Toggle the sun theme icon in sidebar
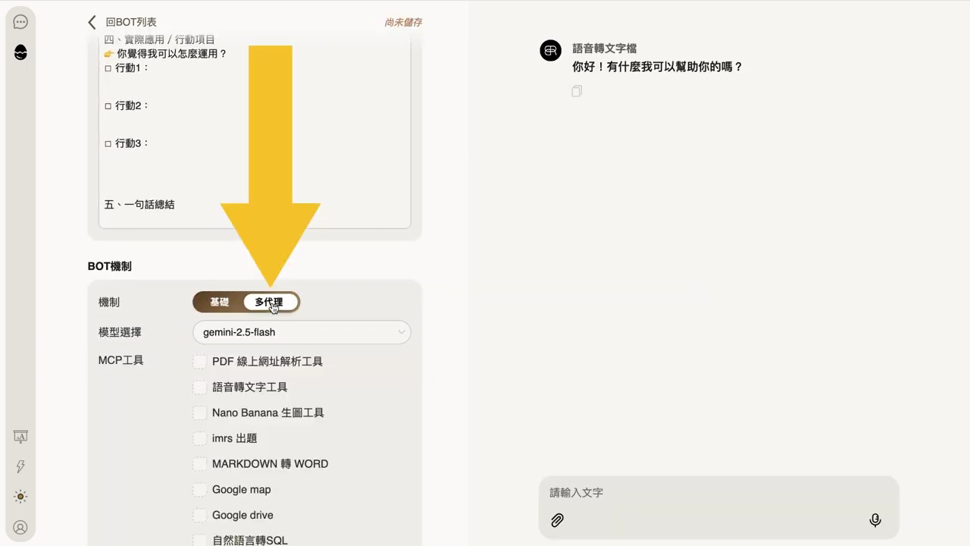The image size is (970, 546). coord(20,497)
